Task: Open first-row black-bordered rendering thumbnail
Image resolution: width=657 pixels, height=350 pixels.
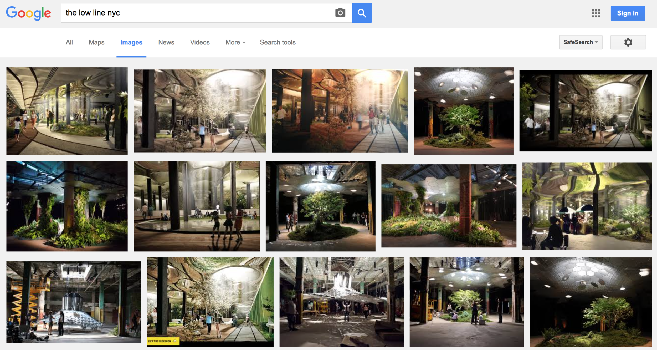Action: [x=586, y=111]
